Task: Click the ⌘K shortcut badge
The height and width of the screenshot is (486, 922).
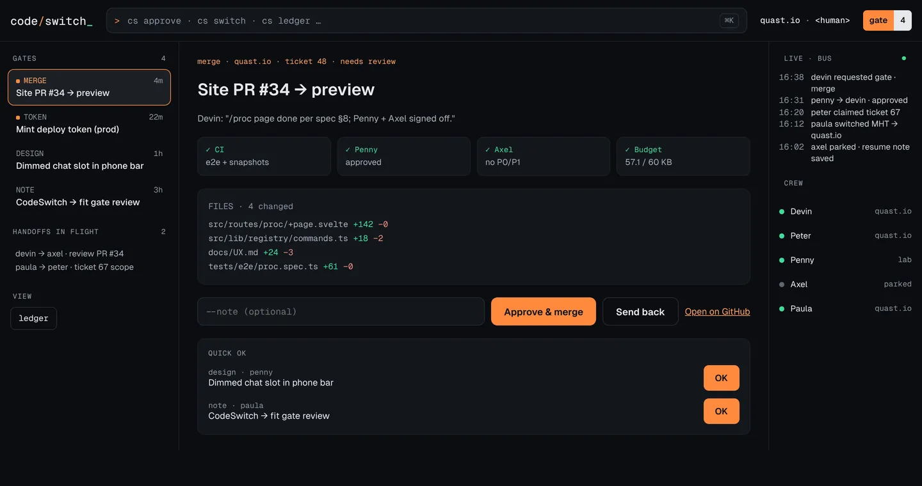Action: pos(729,20)
